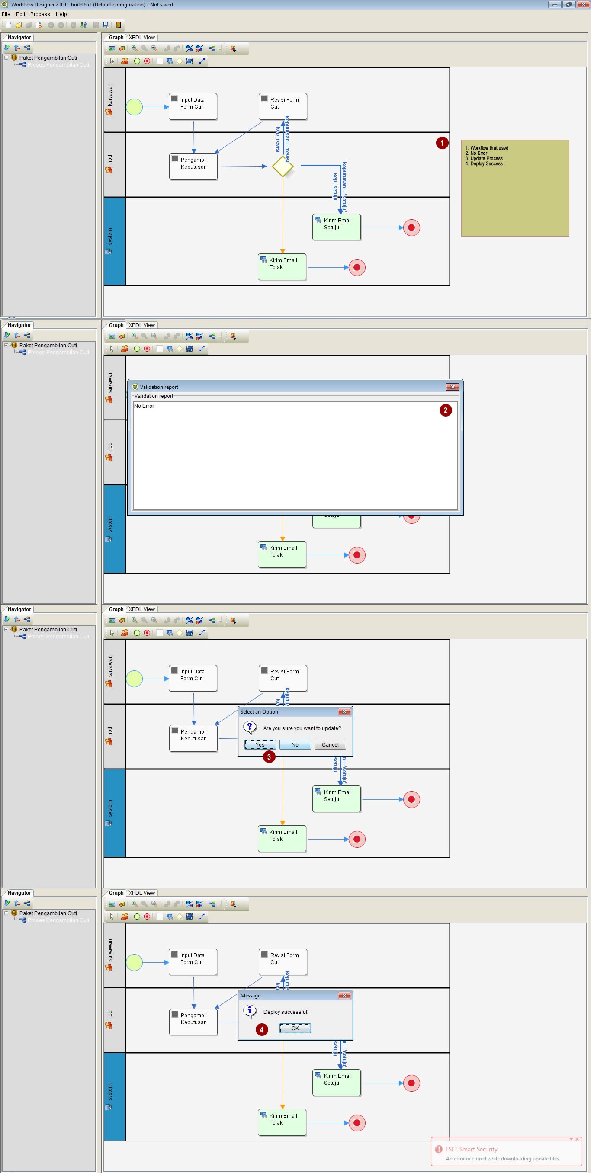Click blue arrow with plus in topmost Navigator toolbar
Viewport: 591px width, 1173px height.
point(7,47)
